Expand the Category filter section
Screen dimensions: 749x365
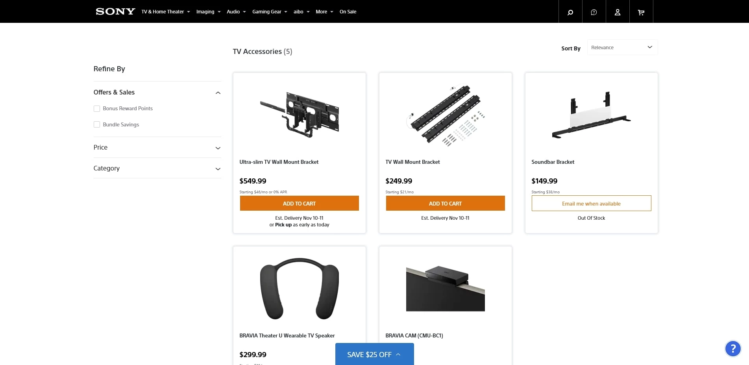point(157,168)
